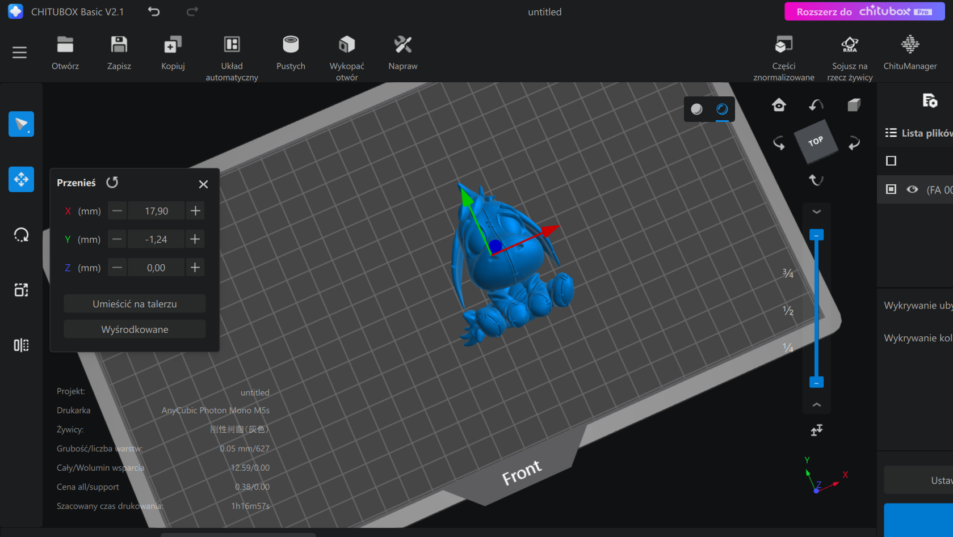Open the hamburger main menu
953x537 pixels.
click(19, 53)
